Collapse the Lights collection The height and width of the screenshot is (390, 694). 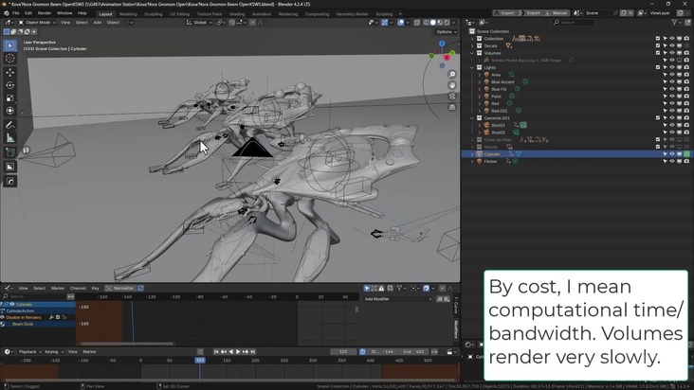coord(472,67)
